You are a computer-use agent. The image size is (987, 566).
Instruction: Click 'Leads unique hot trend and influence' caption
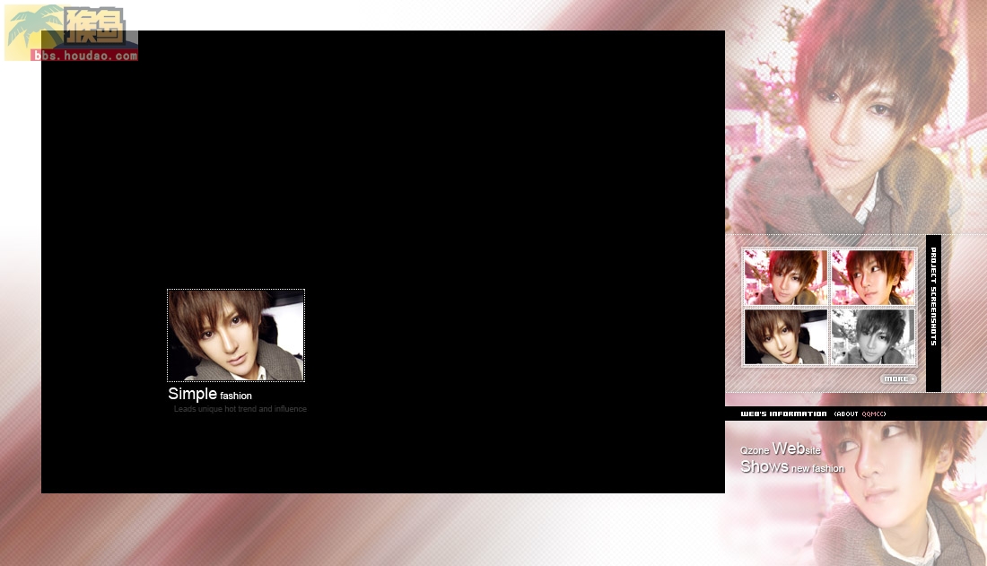tap(240, 409)
